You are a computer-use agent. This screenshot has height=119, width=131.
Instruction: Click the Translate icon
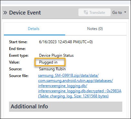(86, 13)
